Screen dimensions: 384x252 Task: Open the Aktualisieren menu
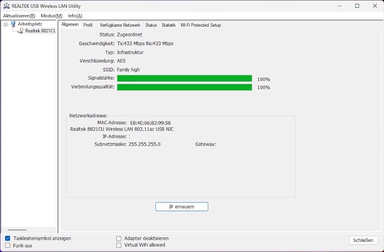pyautogui.click(x=19, y=16)
